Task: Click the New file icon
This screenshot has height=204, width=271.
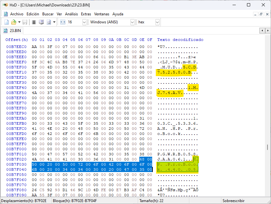Action: click(x=6, y=22)
